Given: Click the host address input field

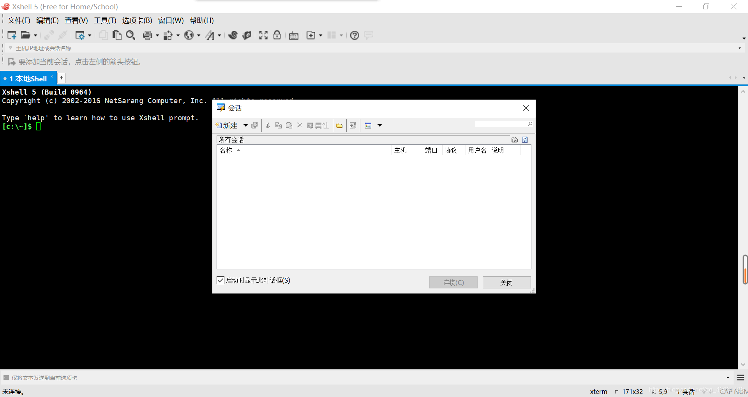Looking at the screenshot, I should tap(374, 48).
